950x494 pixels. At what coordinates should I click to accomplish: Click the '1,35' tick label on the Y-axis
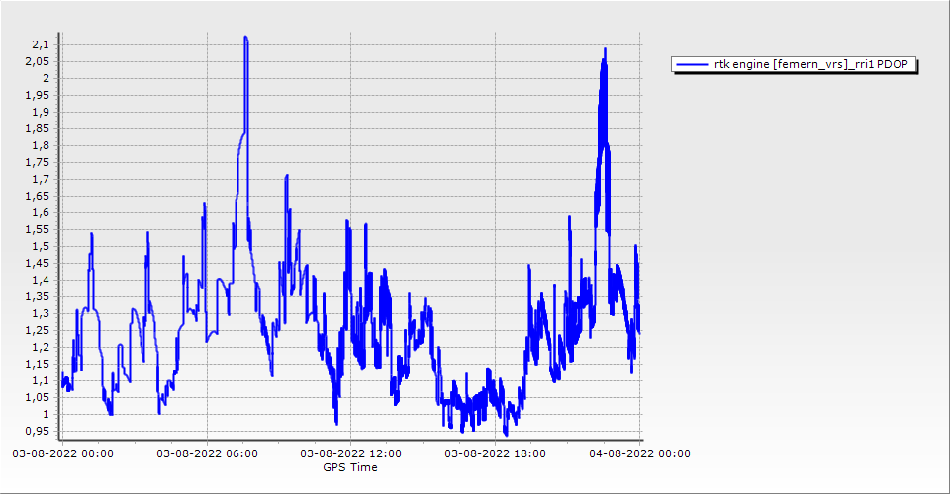tap(37, 296)
